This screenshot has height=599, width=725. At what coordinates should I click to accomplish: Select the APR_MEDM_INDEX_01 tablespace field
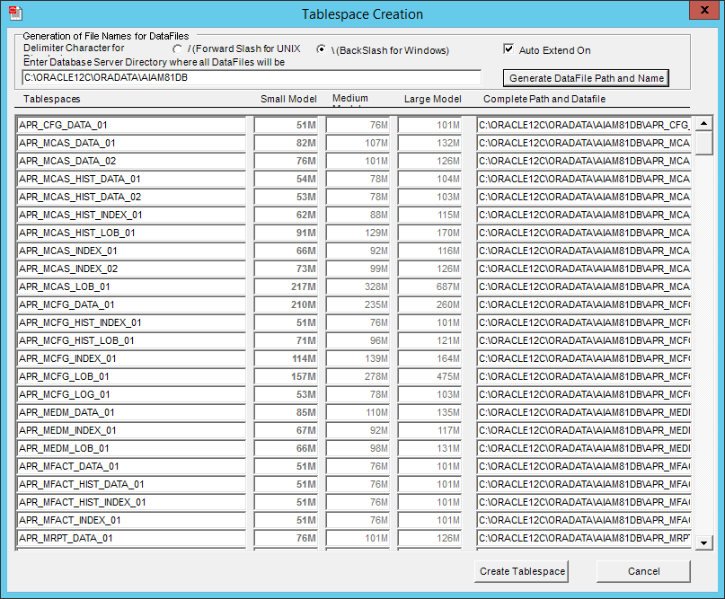pos(131,431)
